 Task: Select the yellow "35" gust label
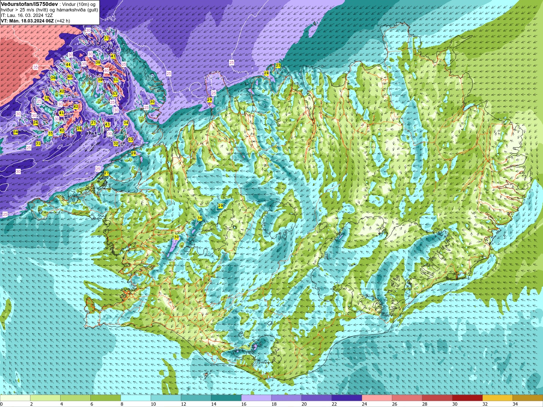tap(50, 133)
